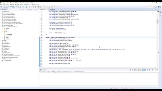
Task: Toggle Show Console on standard error
Action: coord(145,70)
